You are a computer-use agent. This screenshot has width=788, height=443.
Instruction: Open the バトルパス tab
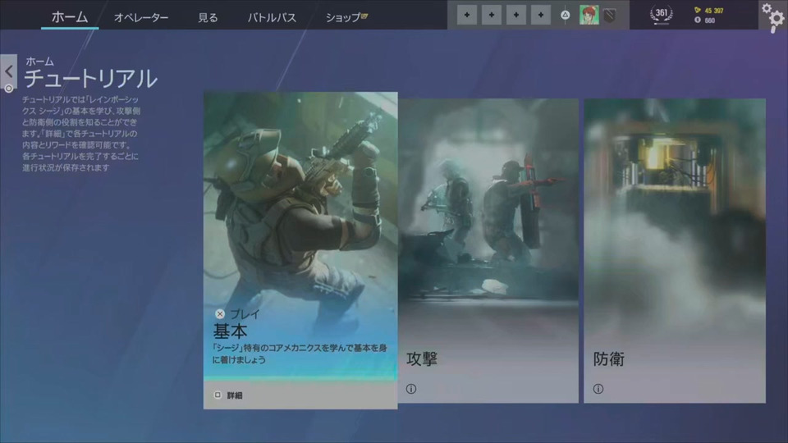pos(272,17)
